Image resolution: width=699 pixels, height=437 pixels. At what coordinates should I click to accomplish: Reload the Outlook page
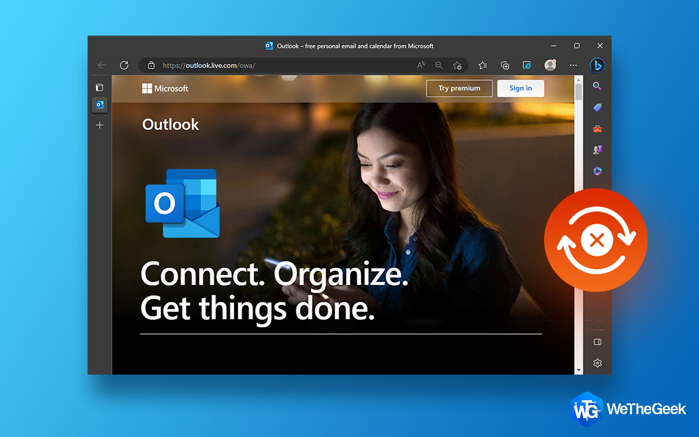pyautogui.click(x=124, y=65)
